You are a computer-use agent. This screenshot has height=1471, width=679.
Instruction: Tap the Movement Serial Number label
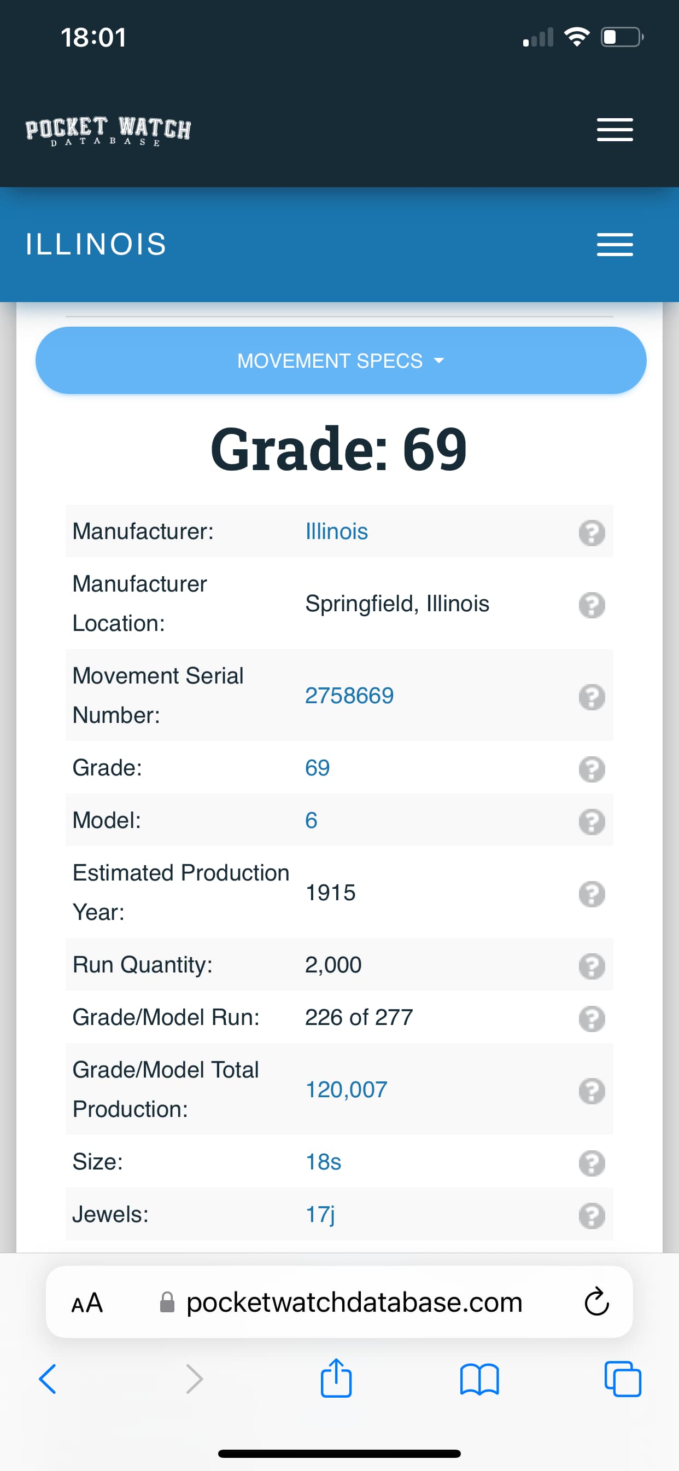click(158, 696)
